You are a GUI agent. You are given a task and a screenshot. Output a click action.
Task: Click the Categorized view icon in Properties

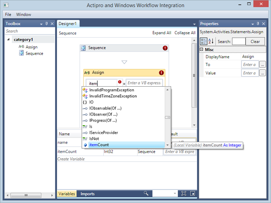203,41
